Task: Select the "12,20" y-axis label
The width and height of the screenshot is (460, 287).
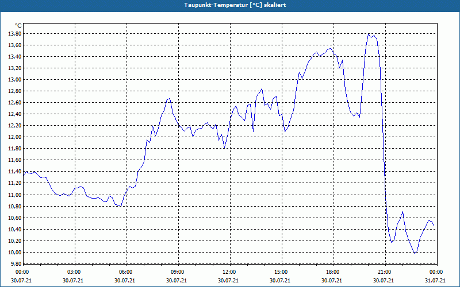Action: coord(15,126)
